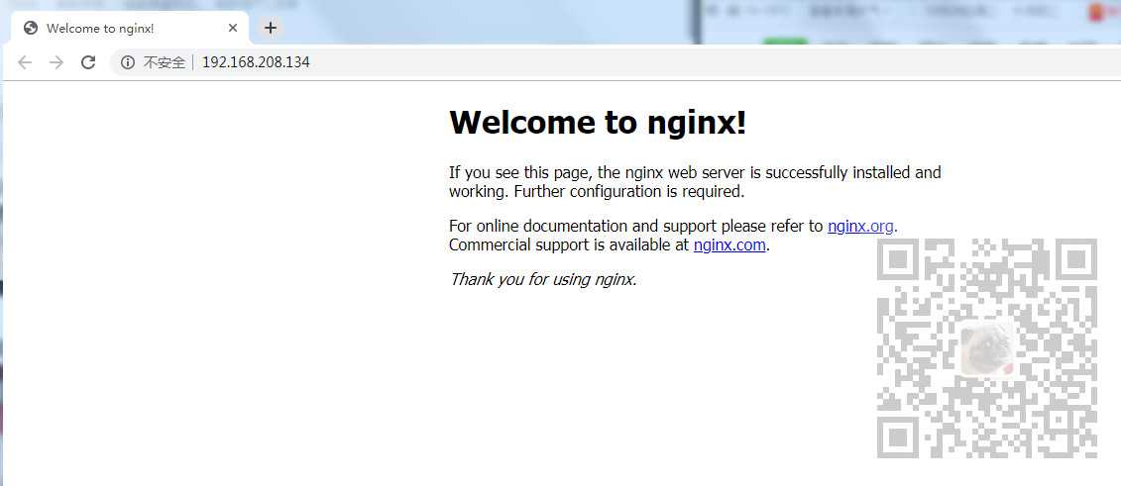Click the globe favicon on the tab
The image size is (1121, 486).
click(x=30, y=28)
